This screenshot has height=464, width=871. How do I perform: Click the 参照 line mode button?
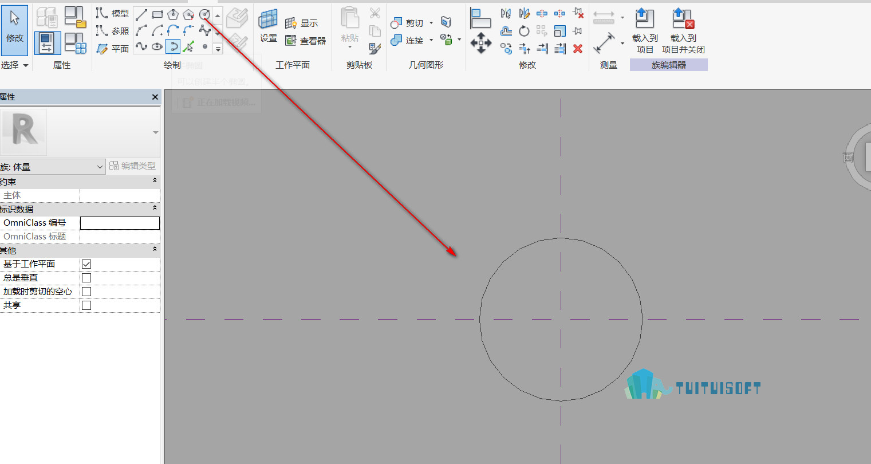(113, 31)
